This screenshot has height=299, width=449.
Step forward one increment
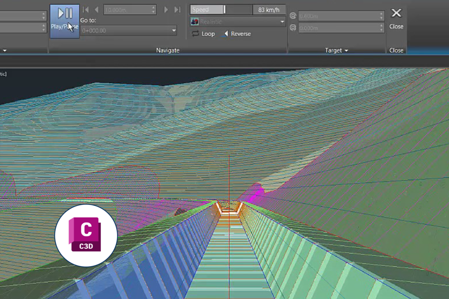[166, 10]
